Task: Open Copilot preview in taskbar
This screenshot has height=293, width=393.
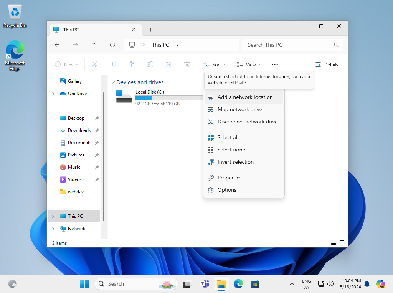Action: point(381,284)
